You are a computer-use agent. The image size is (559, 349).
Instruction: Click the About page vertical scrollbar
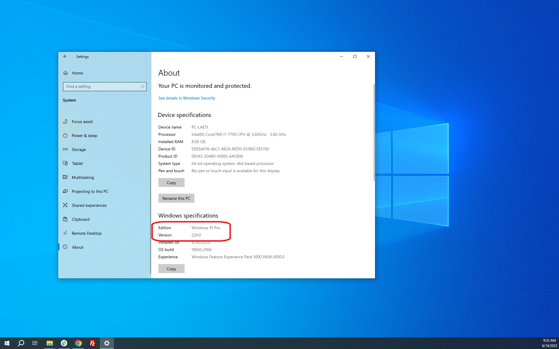coord(374,133)
